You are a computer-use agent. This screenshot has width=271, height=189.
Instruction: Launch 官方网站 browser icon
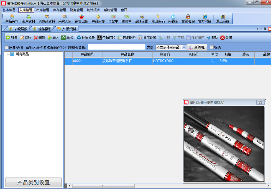204,19
